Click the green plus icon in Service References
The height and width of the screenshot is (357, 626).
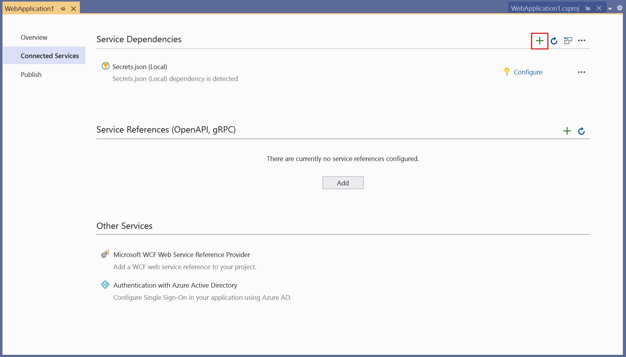tap(567, 130)
